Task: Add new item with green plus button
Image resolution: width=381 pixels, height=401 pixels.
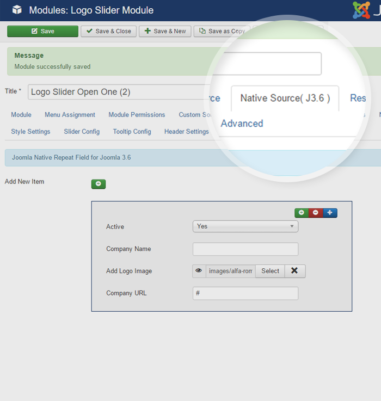Action: (99, 184)
